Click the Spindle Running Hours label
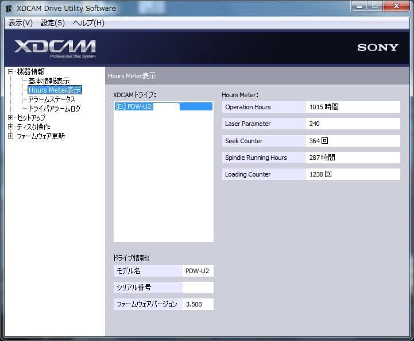Image resolution: width=414 pixels, height=341 pixels. click(256, 158)
